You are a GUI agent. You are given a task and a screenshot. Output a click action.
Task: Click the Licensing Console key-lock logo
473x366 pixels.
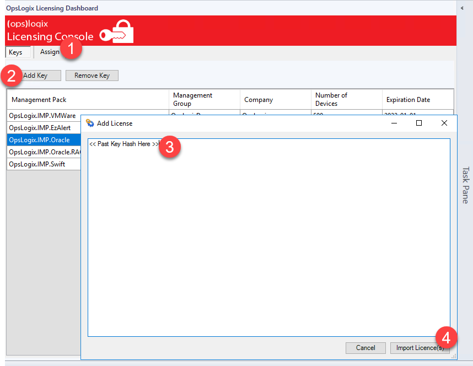point(116,31)
